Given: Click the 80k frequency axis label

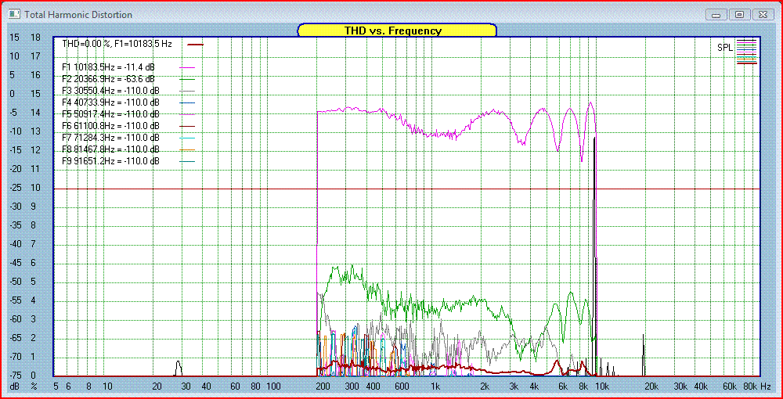Looking at the screenshot, I should [x=751, y=386].
